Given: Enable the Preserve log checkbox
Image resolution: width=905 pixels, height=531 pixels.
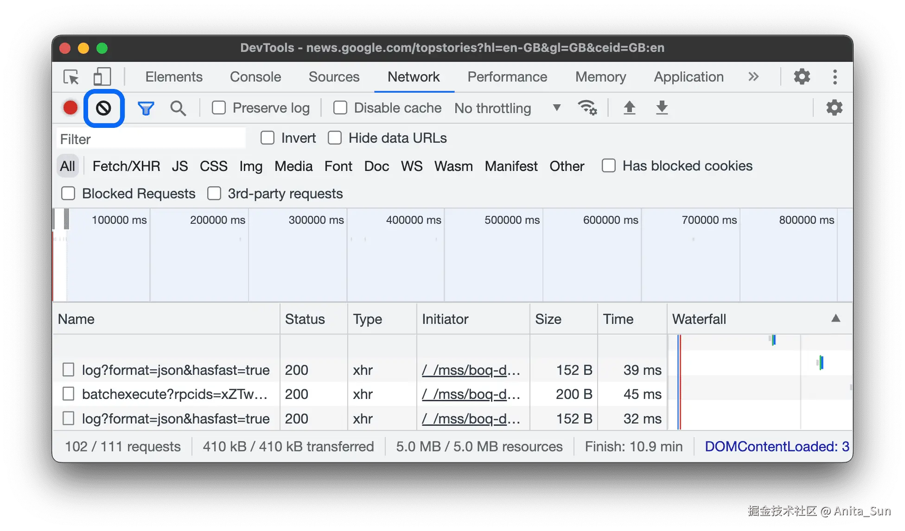Looking at the screenshot, I should point(219,108).
